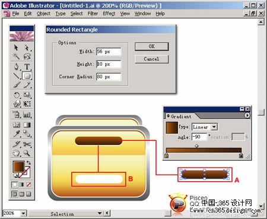267x219 pixels.
Task: Activate the Zoom magnifier tool
Action: click(x=27, y=153)
